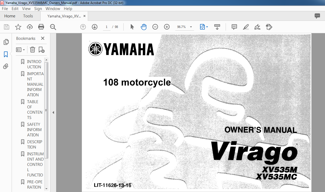Open the SAFETY INFORMATION bookmark
The image size is (325, 192).
pos(34,130)
